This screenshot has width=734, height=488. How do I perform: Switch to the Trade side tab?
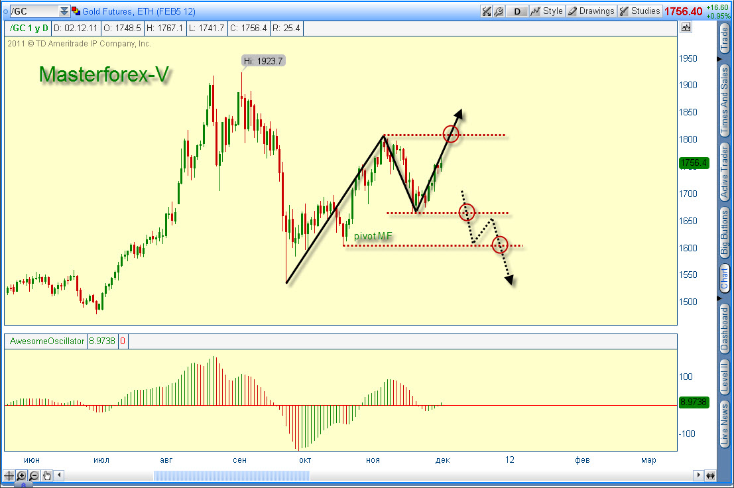pyautogui.click(x=724, y=40)
